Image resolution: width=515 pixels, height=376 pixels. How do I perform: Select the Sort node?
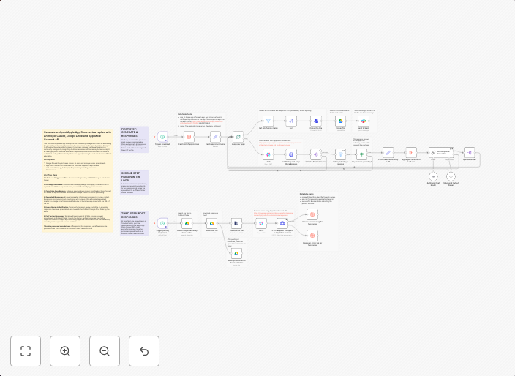(x=291, y=121)
